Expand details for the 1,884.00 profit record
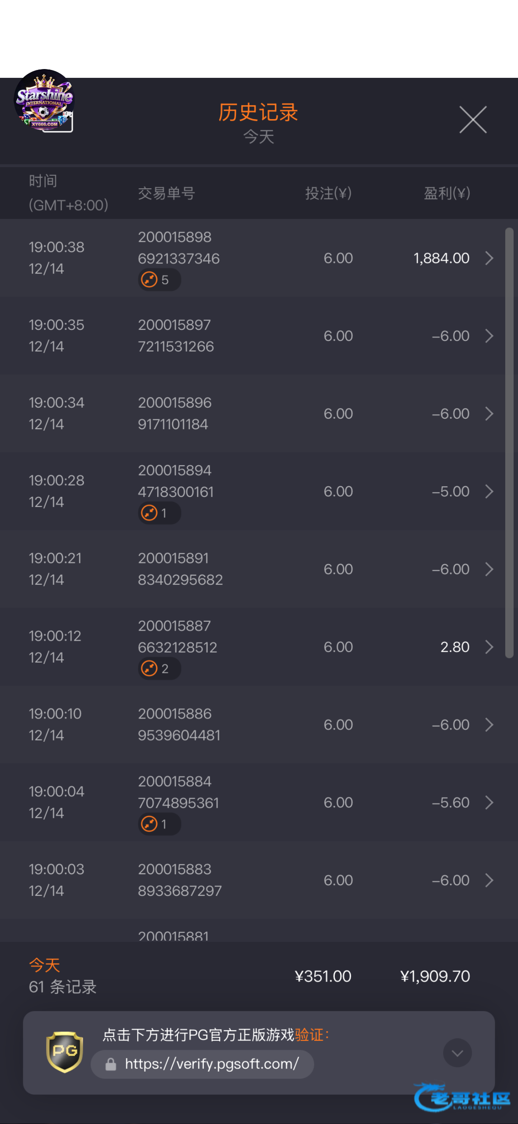Screen dimensions: 518x1124 (x=489, y=258)
